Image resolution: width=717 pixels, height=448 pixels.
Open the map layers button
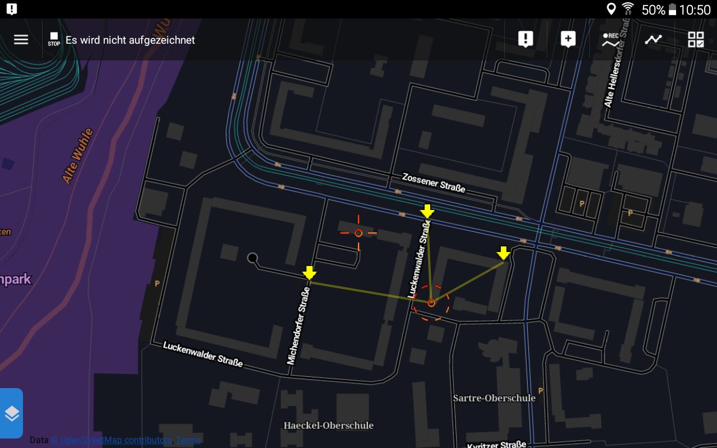[12, 413]
